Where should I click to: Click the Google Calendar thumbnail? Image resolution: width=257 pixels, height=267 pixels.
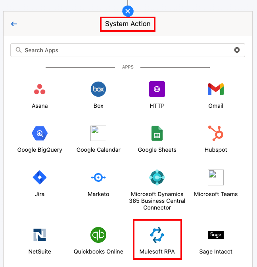pyautogui.click(x=98, y=134)
